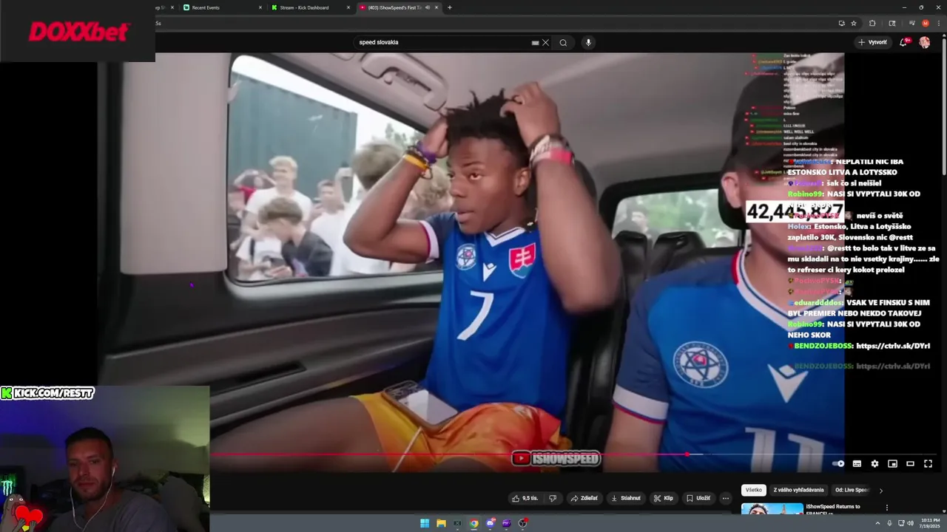Open the network tray icon
The width and height of the screenshot is (947, 532).
(x=900, y=523)
